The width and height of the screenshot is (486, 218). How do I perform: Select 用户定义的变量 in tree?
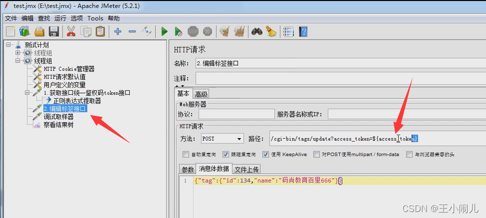click(x=65, y=84)
